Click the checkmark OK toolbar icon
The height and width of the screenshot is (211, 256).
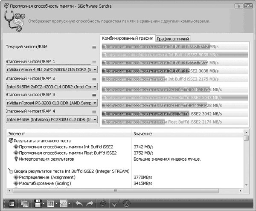coord(116,203)
